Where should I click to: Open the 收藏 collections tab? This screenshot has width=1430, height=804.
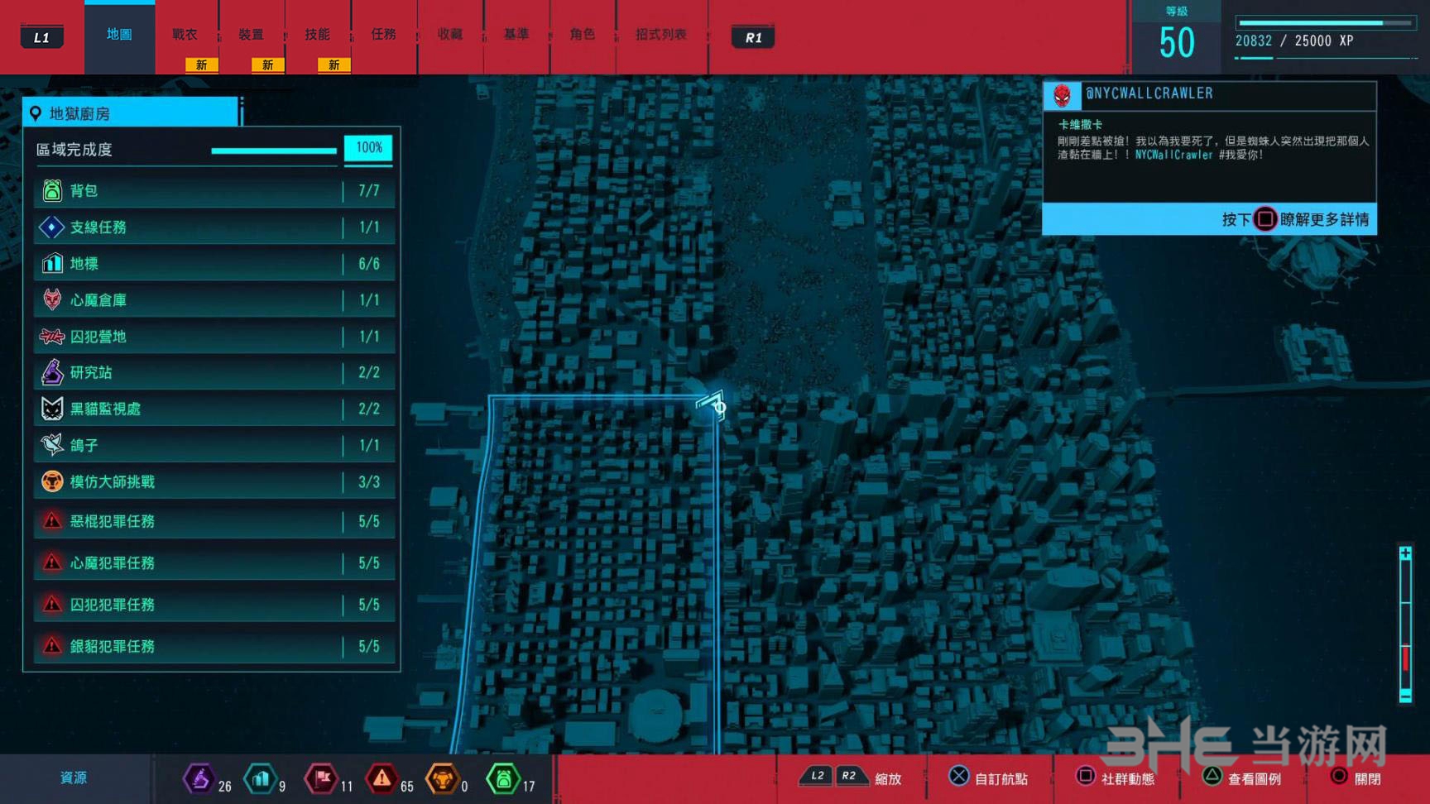pyautogui.click(x=450, y=35)
